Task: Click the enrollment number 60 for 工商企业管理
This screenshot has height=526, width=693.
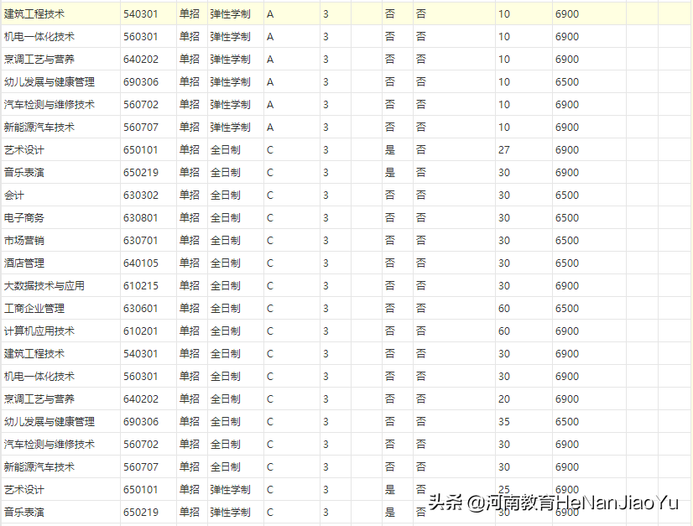Action: coord(504,308)
